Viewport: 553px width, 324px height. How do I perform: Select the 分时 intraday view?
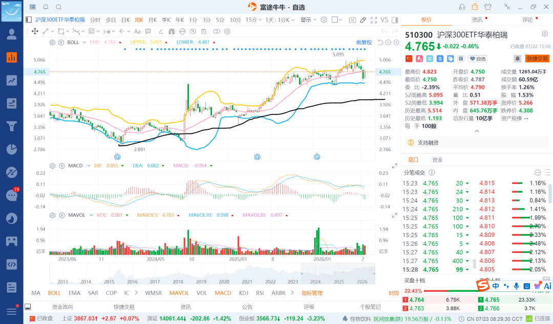coord(95,20)
